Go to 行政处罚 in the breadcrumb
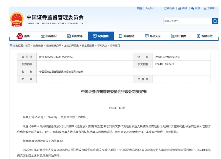The height and width of the screenshot is (159, 221). 115,46
